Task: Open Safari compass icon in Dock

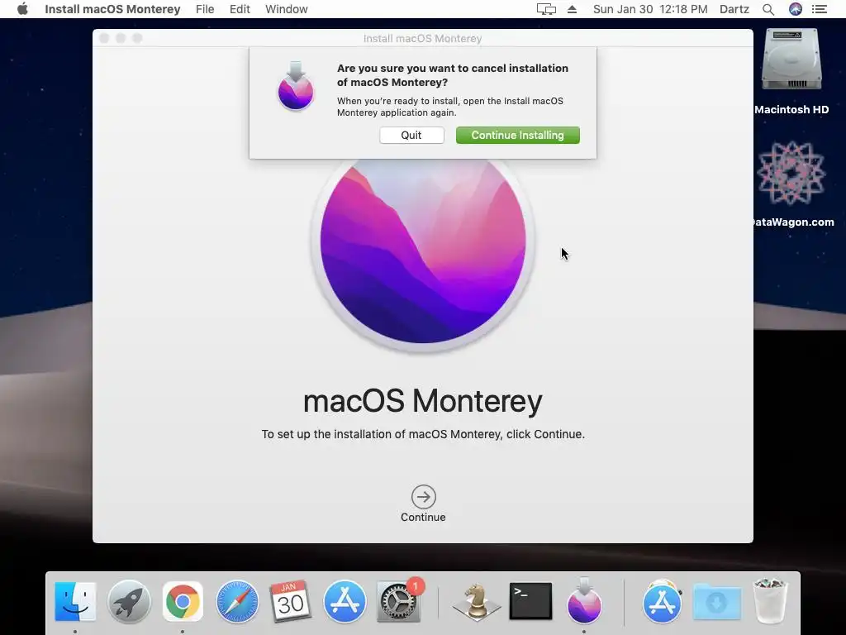Action: (237, 601)
